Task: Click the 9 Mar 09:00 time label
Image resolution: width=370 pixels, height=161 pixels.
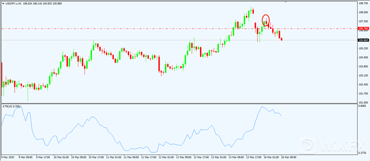Action: pos(25,157)
